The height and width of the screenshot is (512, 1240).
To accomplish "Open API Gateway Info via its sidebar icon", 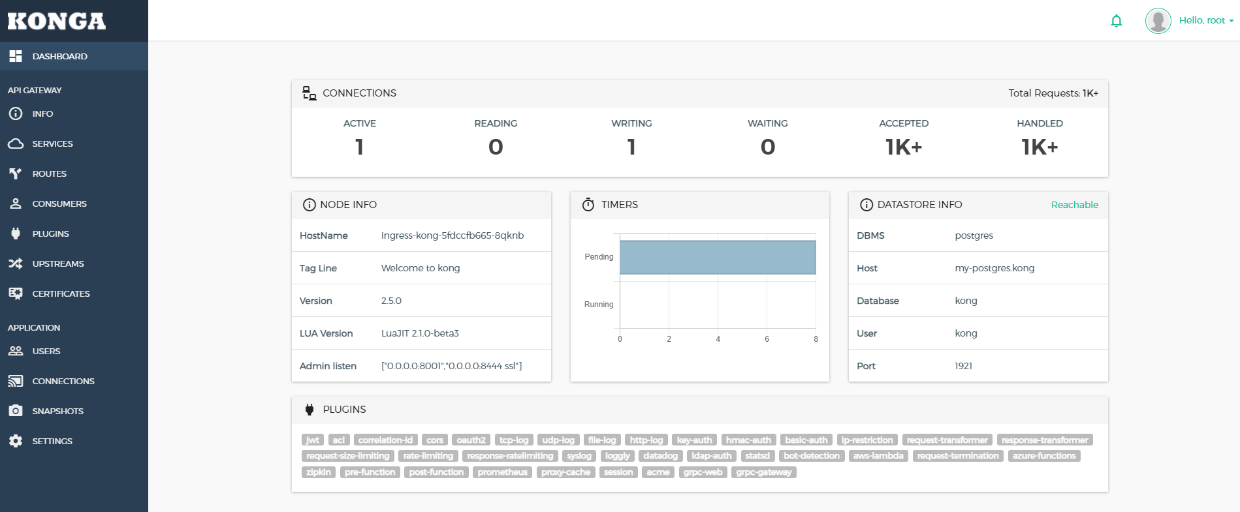I will [16, 113].
